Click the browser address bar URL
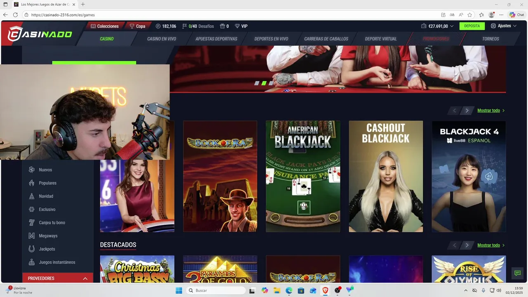Viewport: 528px width, 297px height. click(x=63, y=15)
